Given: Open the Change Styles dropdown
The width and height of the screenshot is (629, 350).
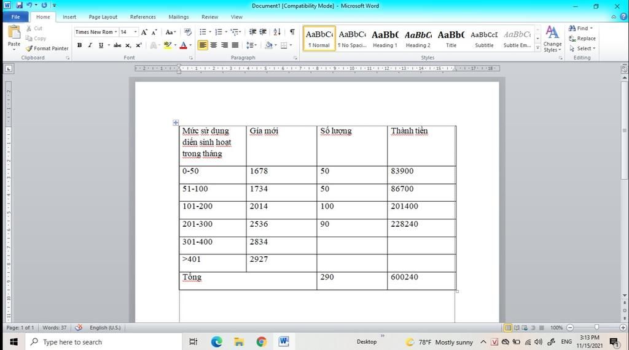Looking at the screenshot, I should tap(552, 39).
